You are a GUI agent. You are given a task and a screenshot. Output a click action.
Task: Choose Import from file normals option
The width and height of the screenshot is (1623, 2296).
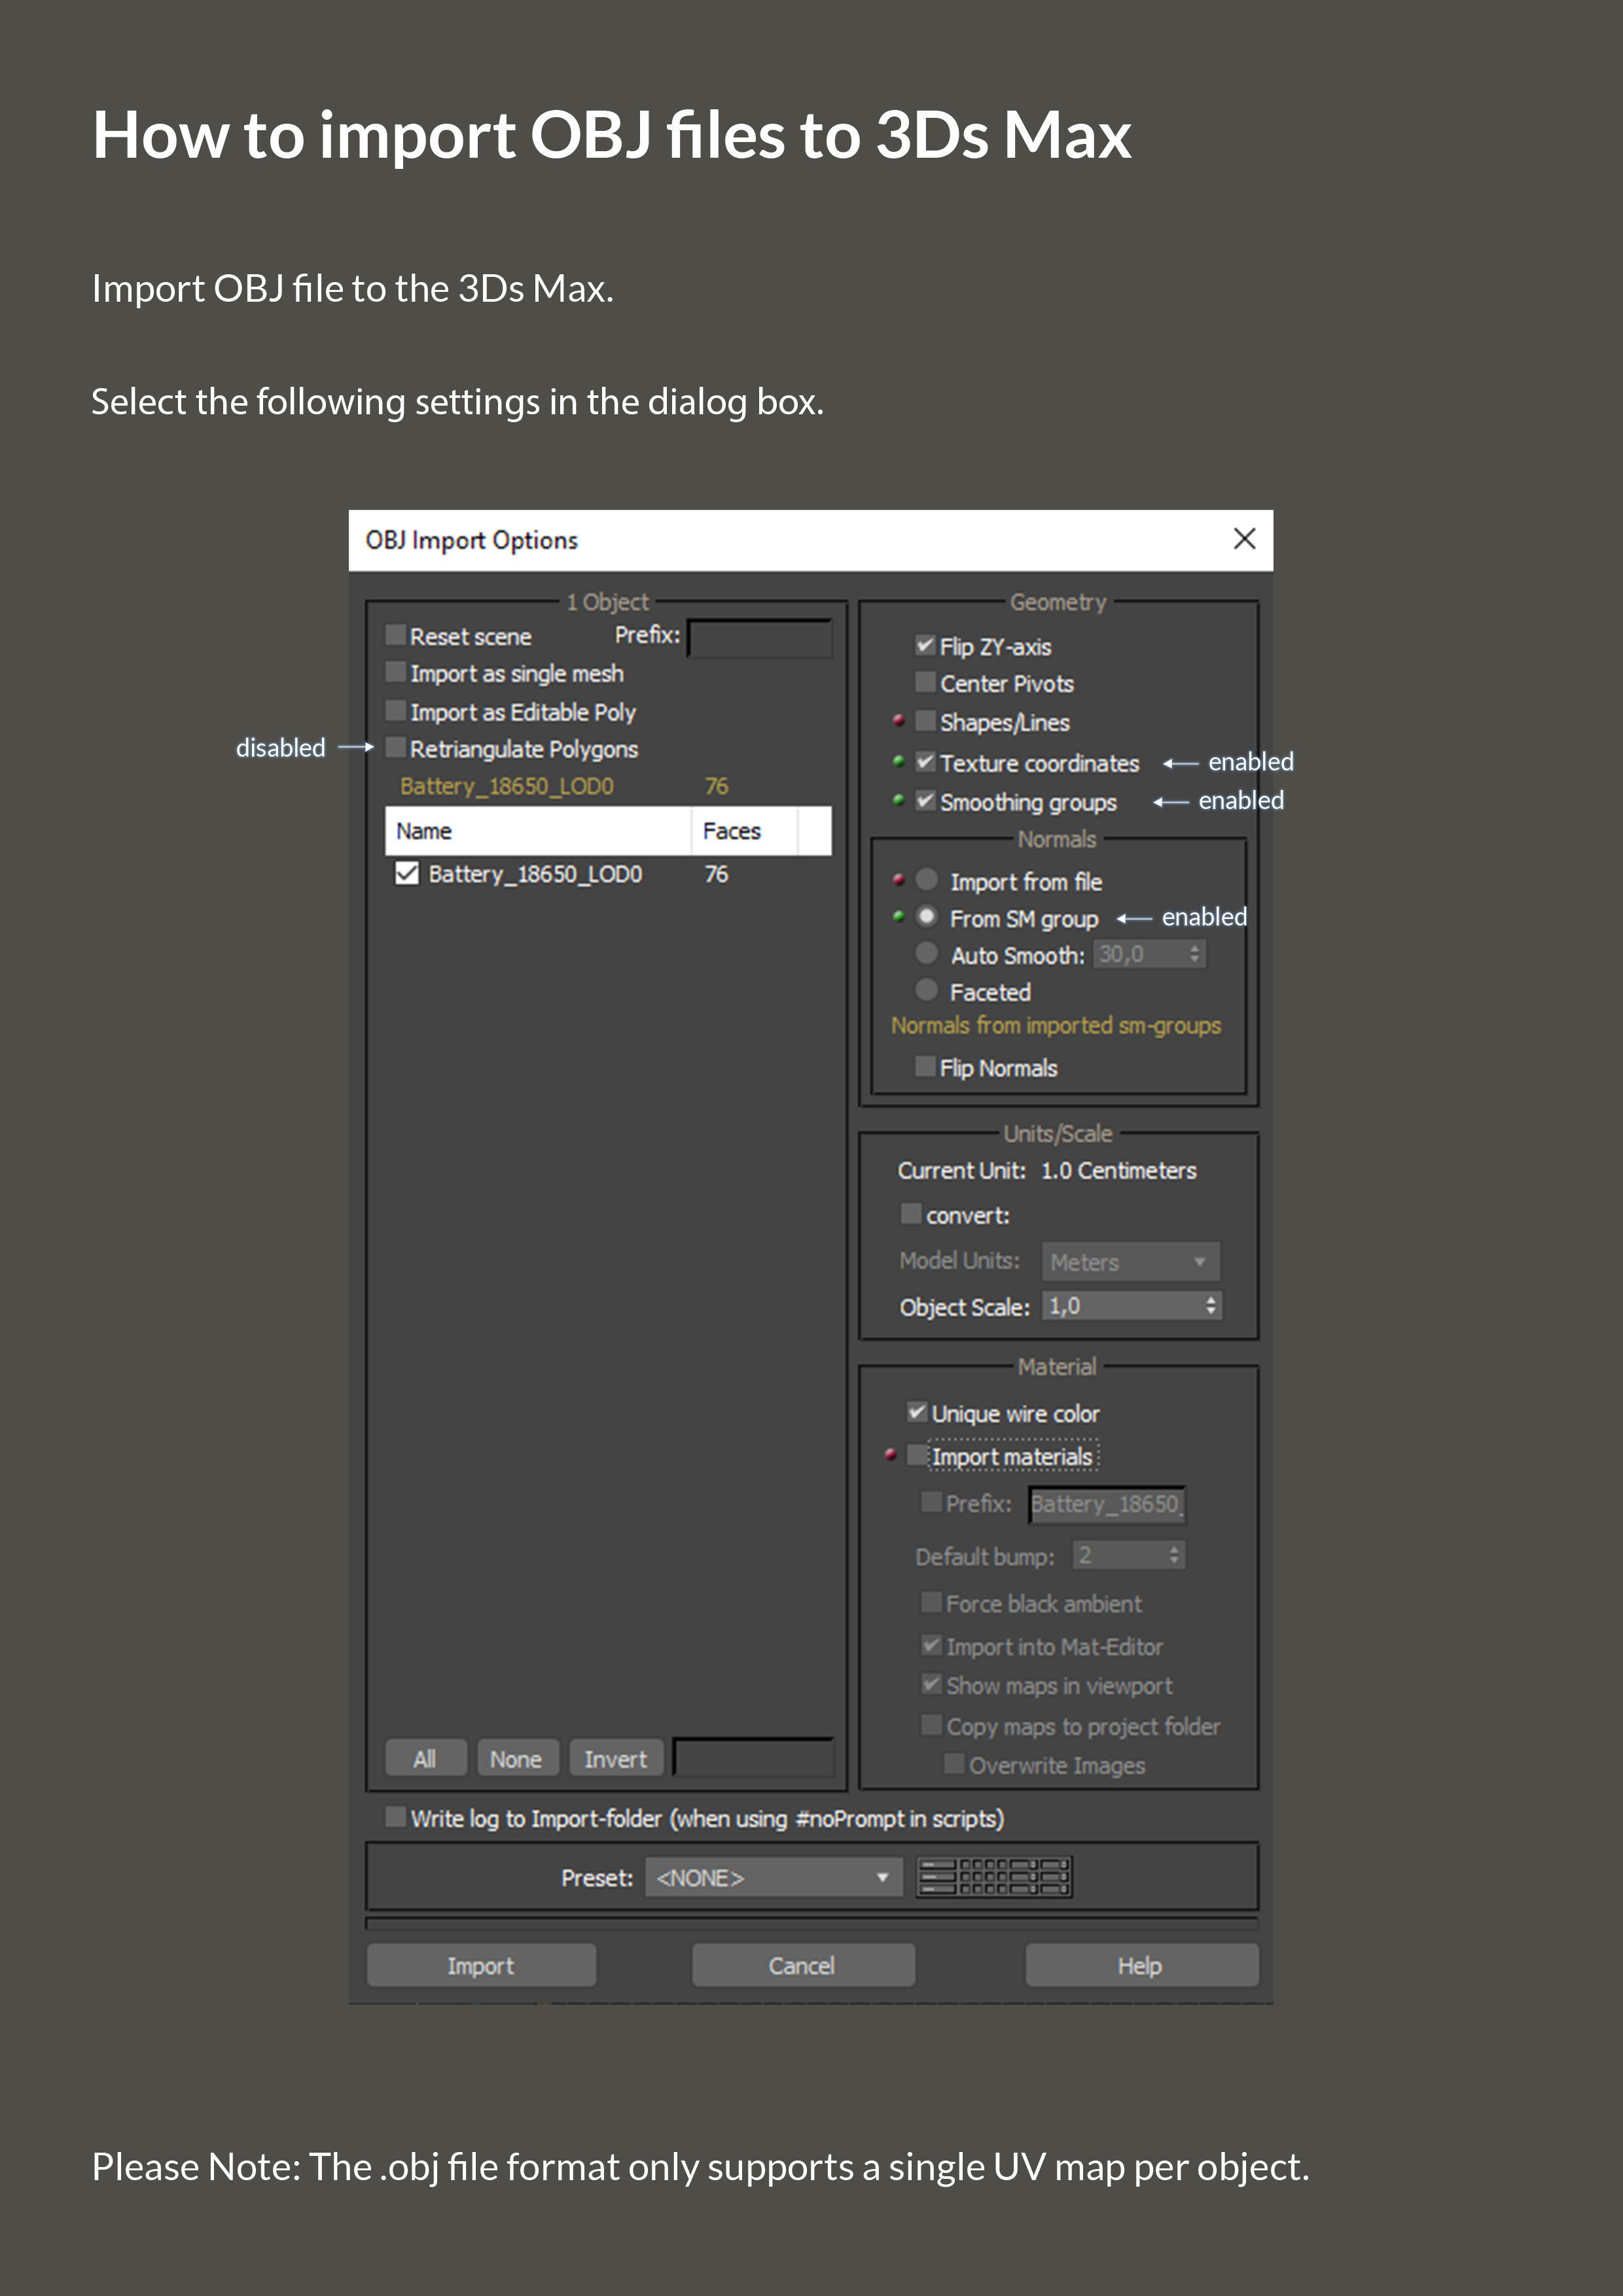coord(927,880)
